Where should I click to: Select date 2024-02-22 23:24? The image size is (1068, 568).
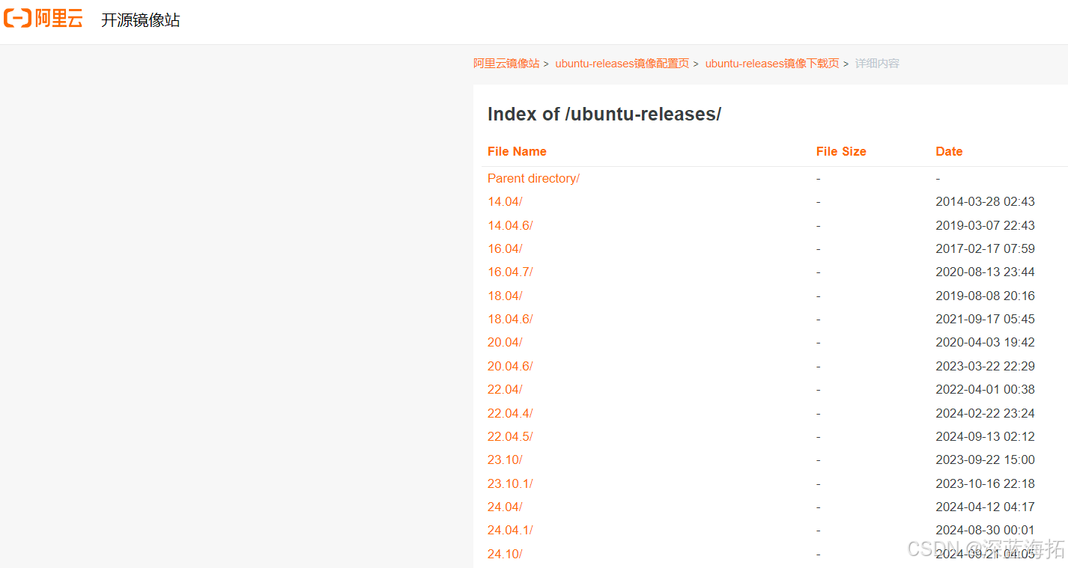985,413
